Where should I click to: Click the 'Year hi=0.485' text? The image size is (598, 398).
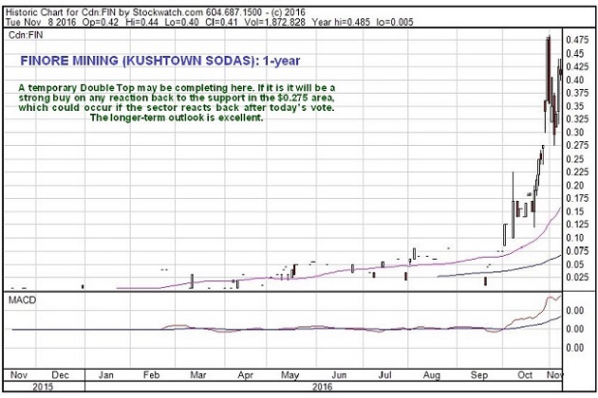[341, 22]
